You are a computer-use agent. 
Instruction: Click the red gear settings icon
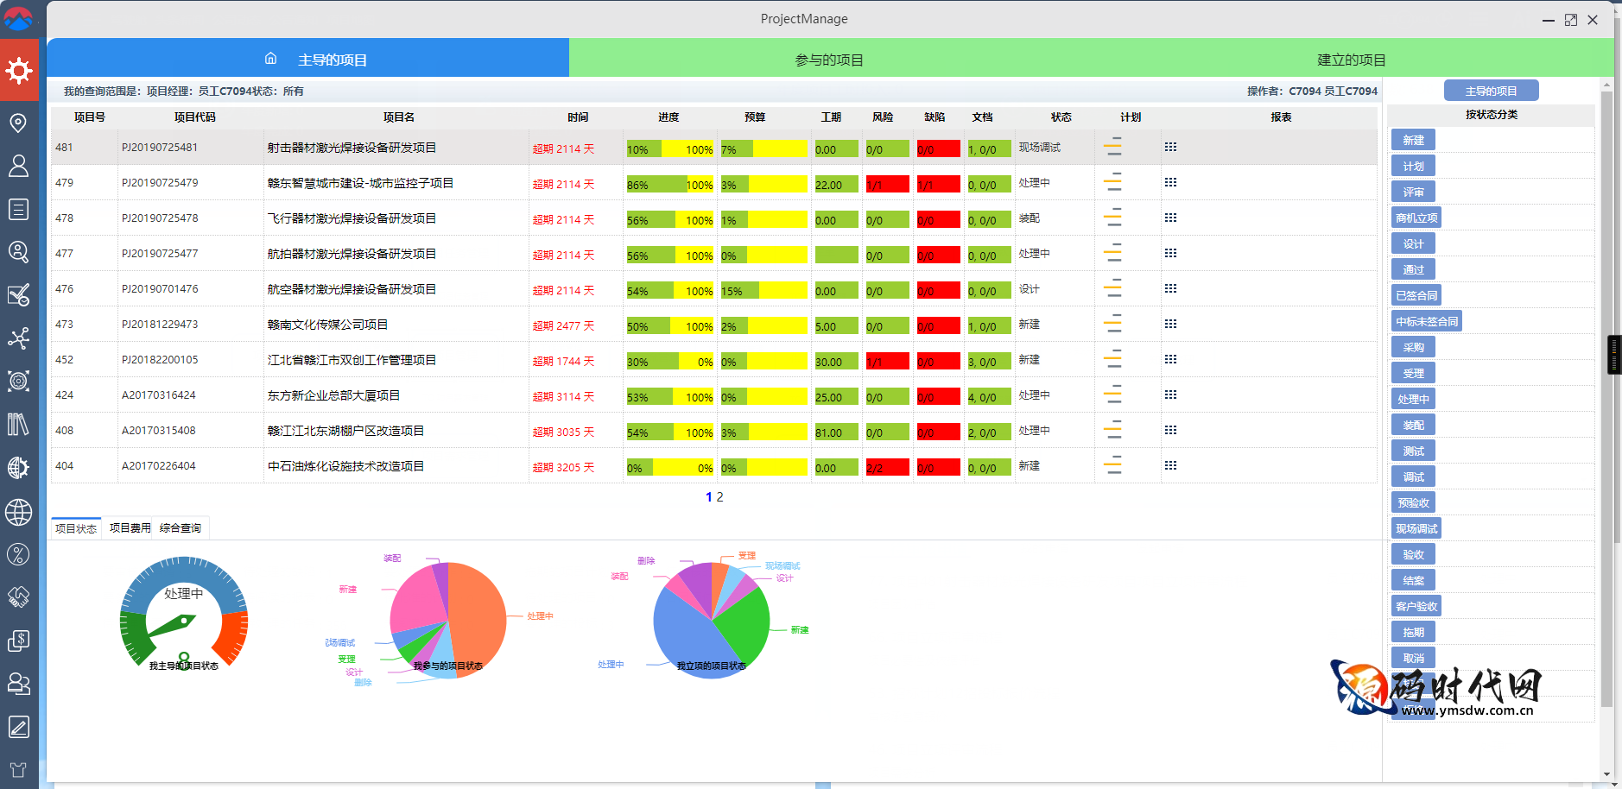(19, 70)
